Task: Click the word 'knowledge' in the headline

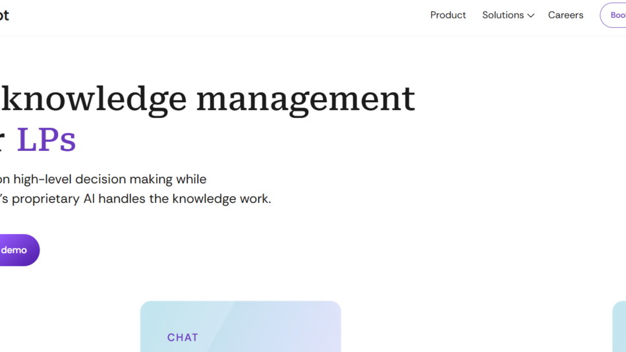Action: pos(92,99)
